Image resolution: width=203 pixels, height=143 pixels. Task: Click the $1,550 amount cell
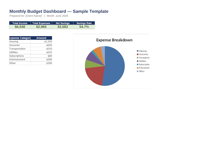41,42
